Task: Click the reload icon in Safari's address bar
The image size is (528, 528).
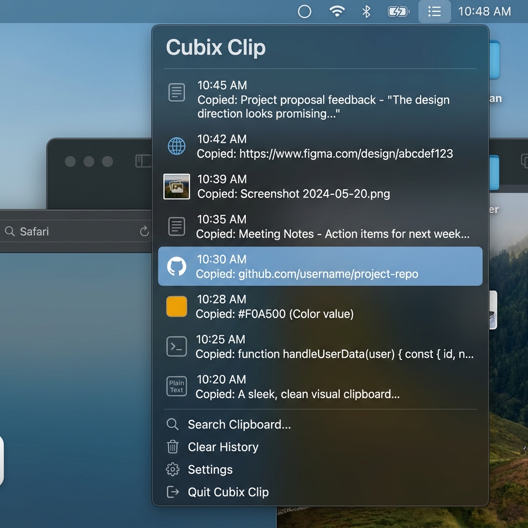Action: (144, 232)
